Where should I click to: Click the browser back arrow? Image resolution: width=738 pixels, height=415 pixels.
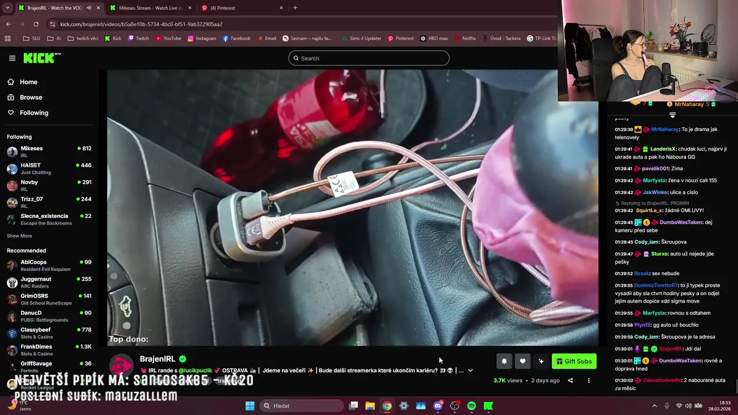[x=8, y=24]
